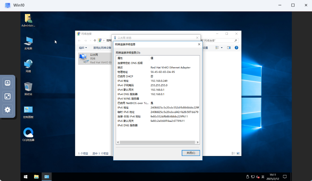Click the 此电脑 desktop icon
Screen dimensions: 312x181
pyautogui.click(x=28, y=42)
